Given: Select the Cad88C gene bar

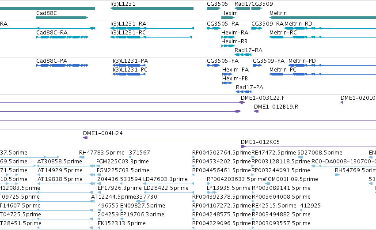Looking at the screenshot, I should click(62, 18).
